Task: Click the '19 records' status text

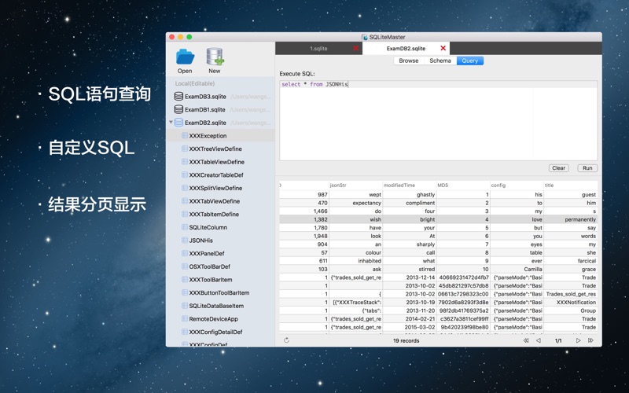Action: click(406, 340)
